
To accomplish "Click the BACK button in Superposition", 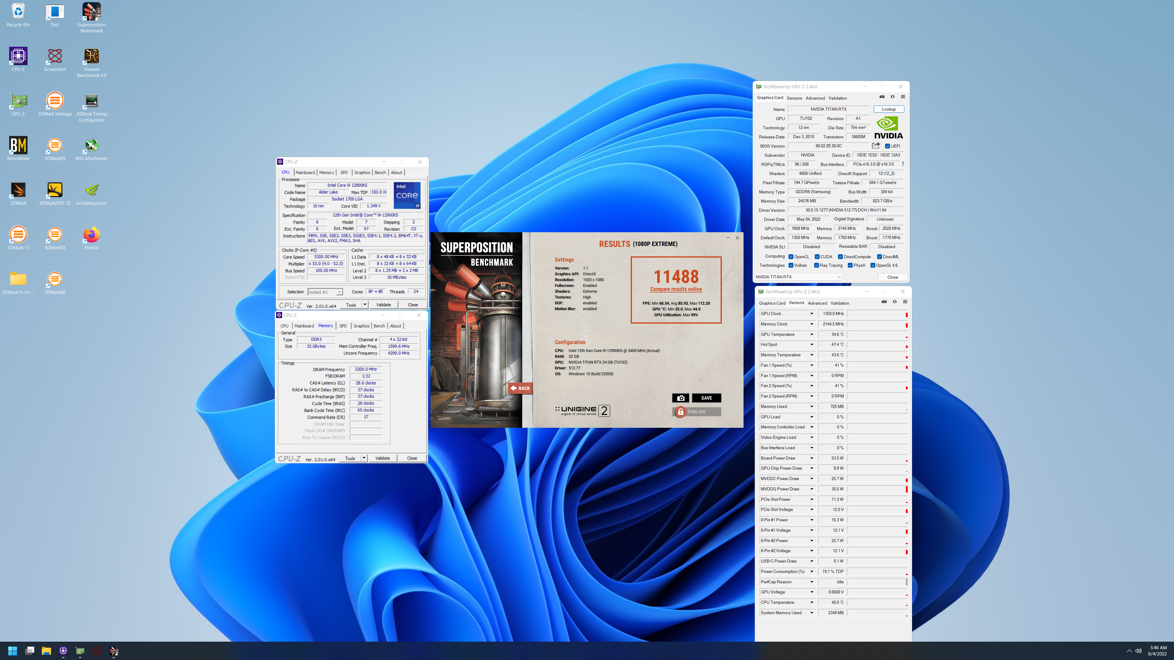I will [520, 388].
